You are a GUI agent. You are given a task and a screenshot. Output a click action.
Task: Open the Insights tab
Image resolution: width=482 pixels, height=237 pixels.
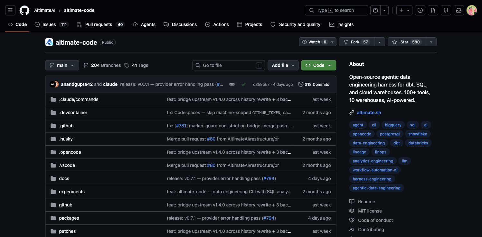coord(341,24)
